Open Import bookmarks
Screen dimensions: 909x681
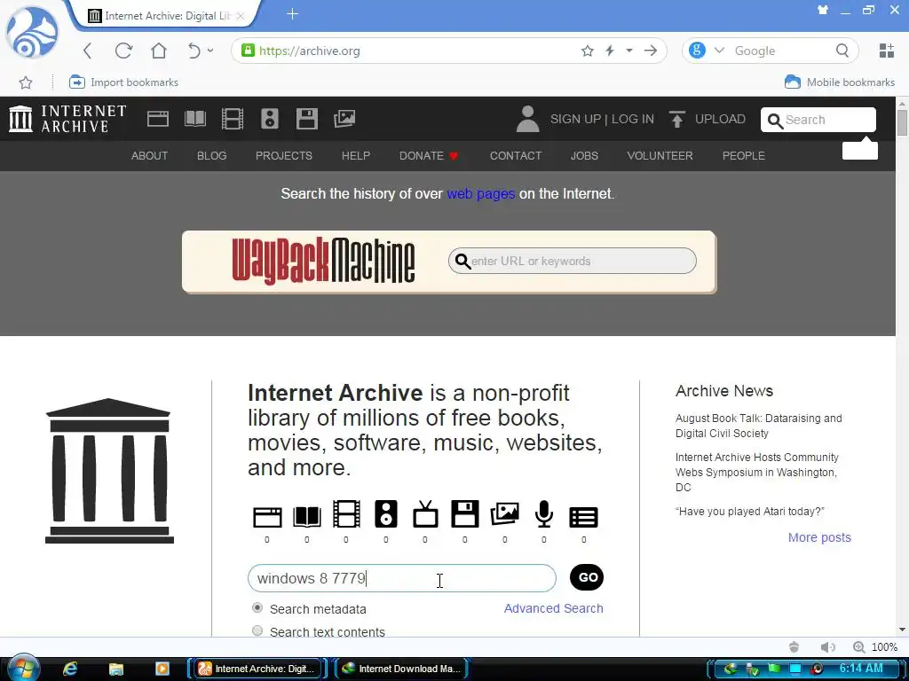coord(123,82)
